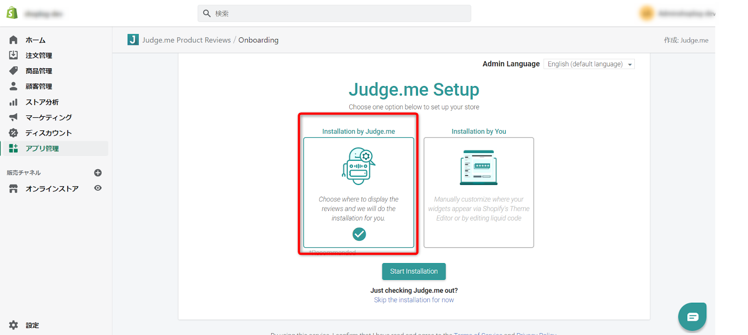Screen dimensions: 748x335
Task: Click the ディスカウント badge icon
Action: pos(14,133)
